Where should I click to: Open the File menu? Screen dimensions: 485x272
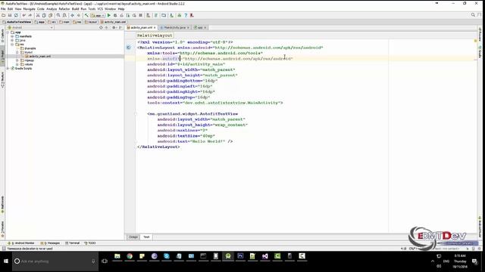(x=3, y=9)
